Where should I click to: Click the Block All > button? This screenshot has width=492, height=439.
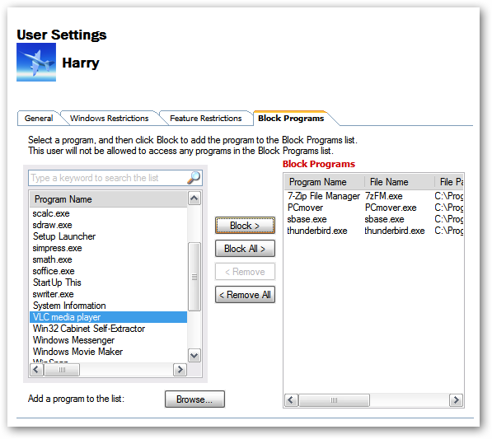[245, 249]
